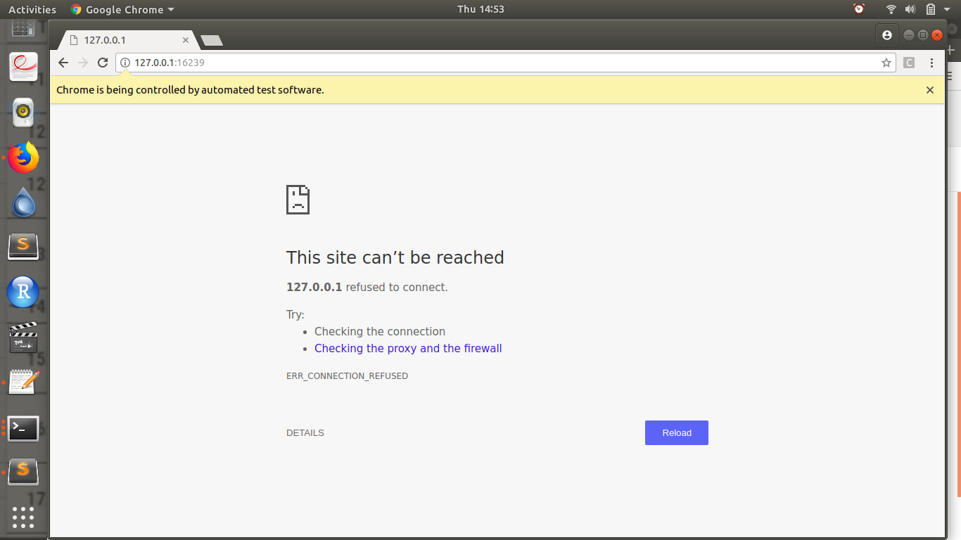Expand the DETAILS section of the error
961x540 pixels.
[x=305, y=433]
